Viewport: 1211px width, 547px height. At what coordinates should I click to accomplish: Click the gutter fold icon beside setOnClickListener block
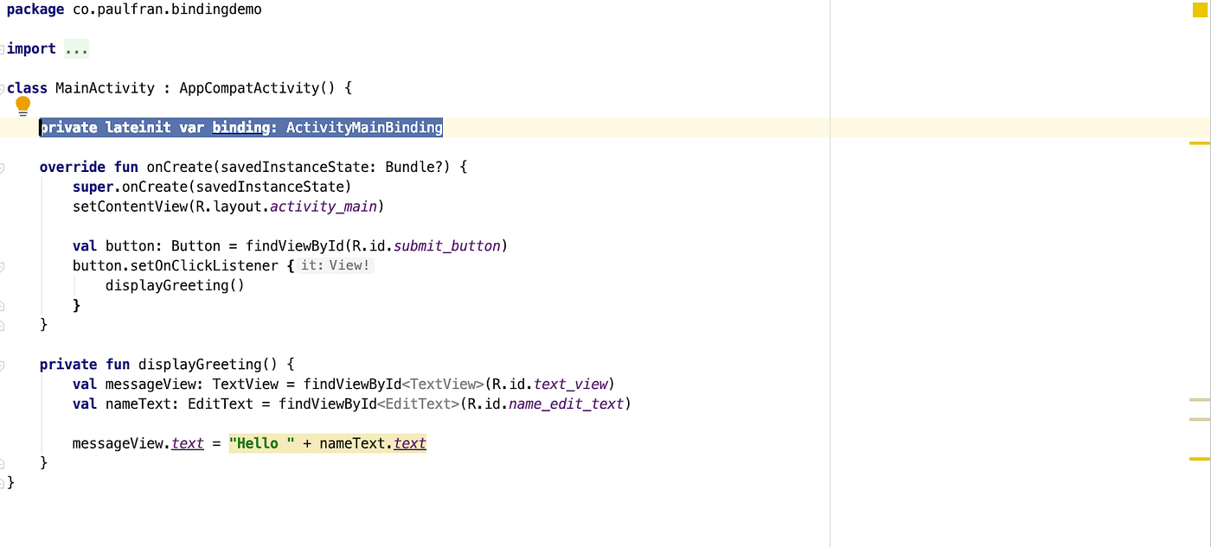pos(3,265)
